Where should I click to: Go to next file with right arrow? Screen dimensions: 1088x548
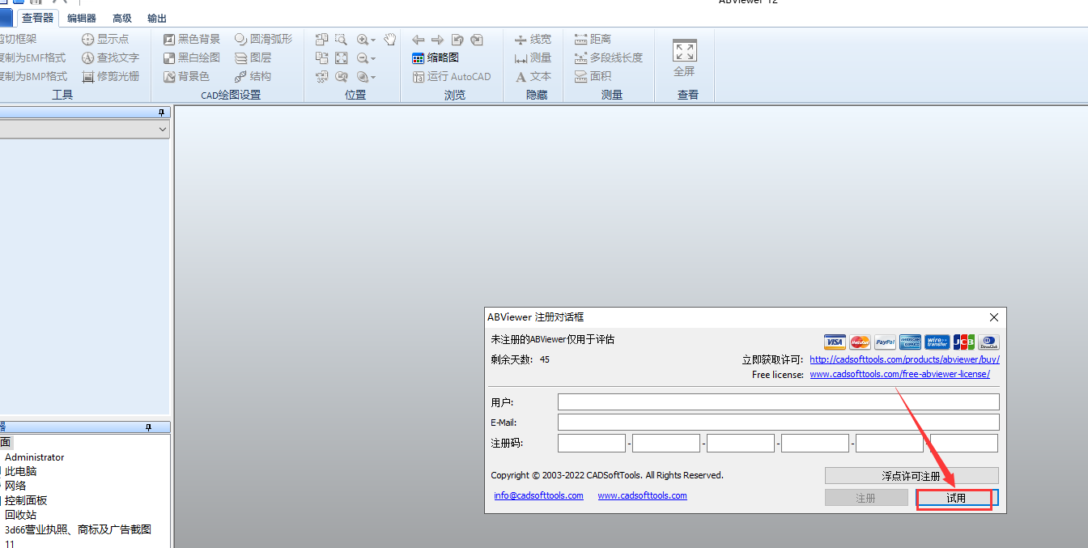click(437, 39)
